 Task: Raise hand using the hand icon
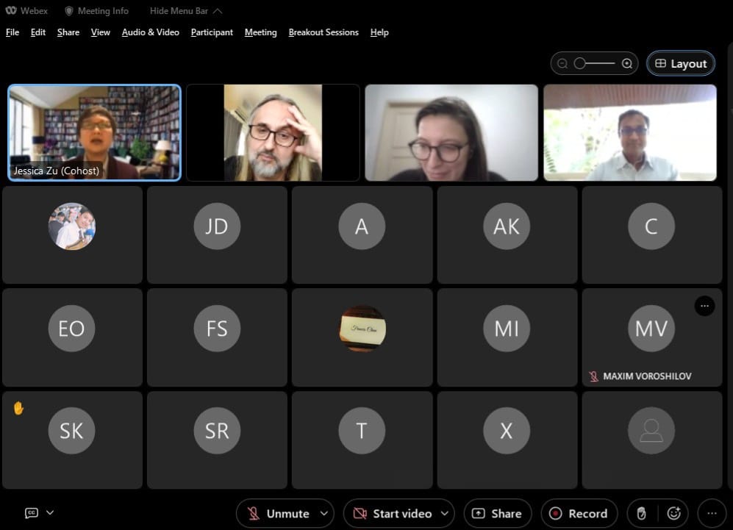[x=641, y=514]
